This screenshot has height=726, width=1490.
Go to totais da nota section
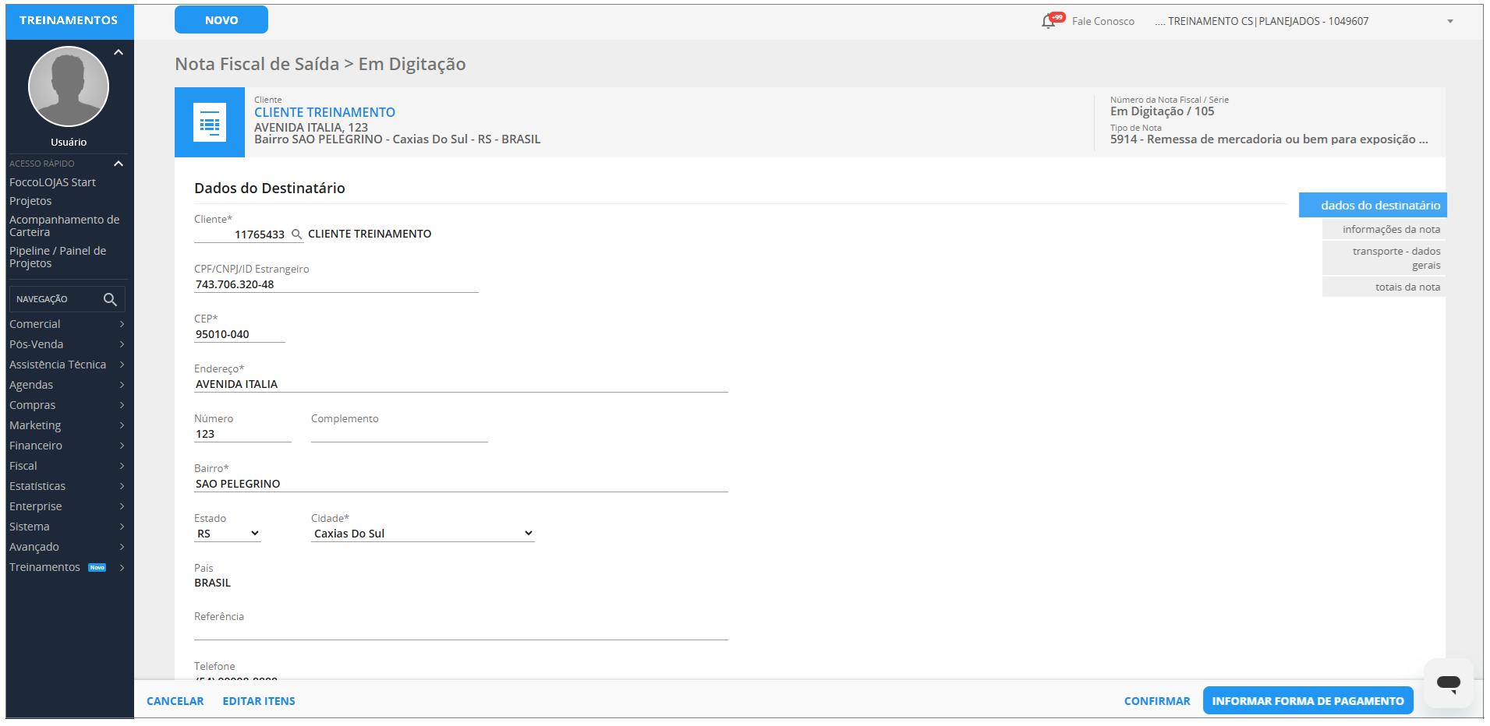(1384, 287)
